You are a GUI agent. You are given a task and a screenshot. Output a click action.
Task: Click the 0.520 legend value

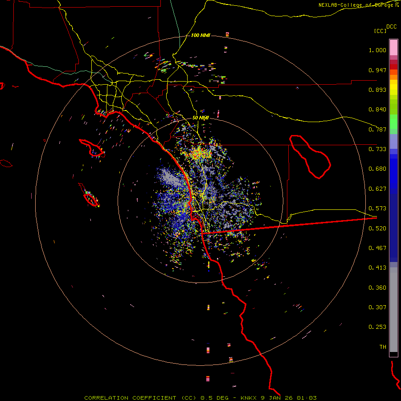click(x=377, y=229)
